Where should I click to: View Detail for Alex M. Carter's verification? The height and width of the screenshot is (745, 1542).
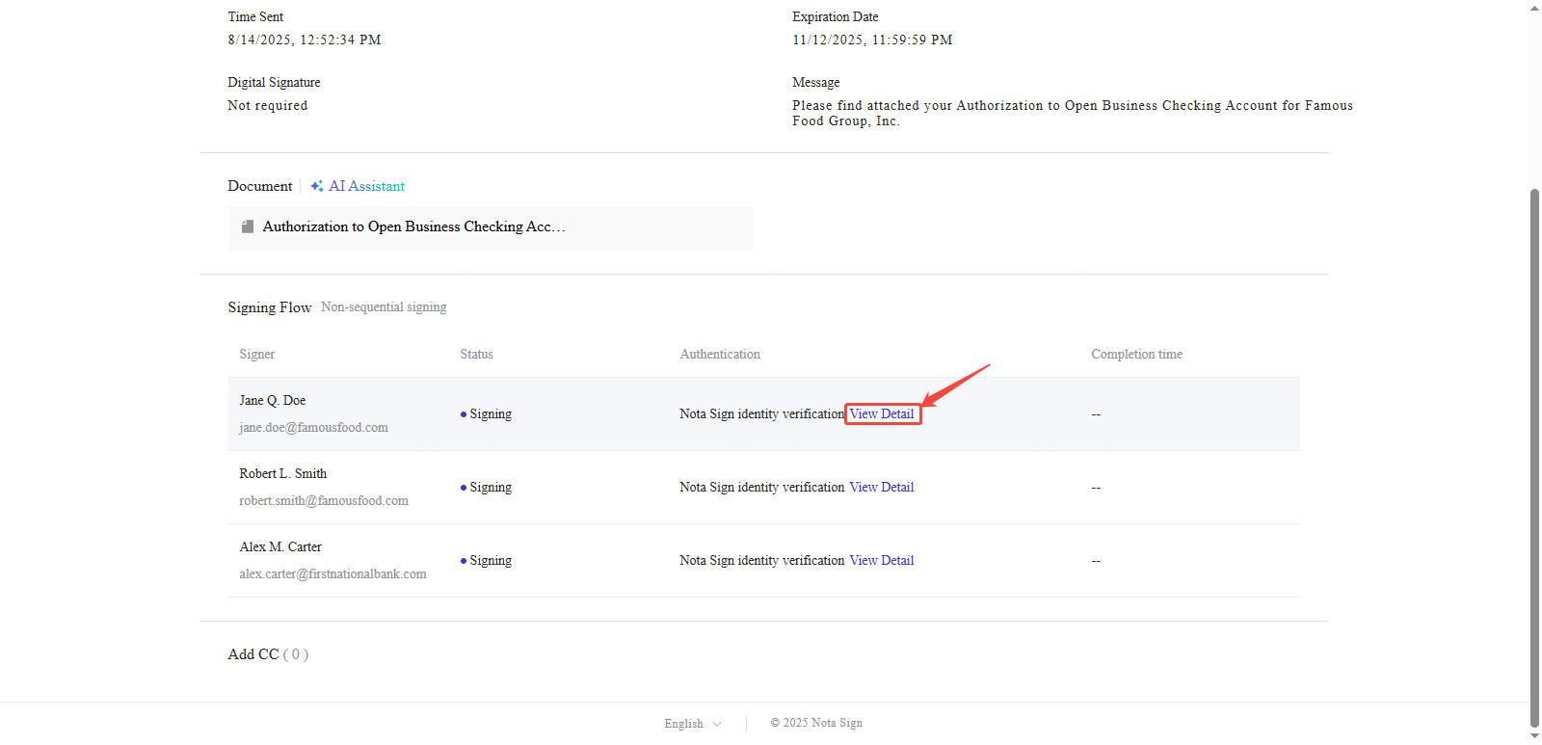pyautogui.click(x=881, y=561)
